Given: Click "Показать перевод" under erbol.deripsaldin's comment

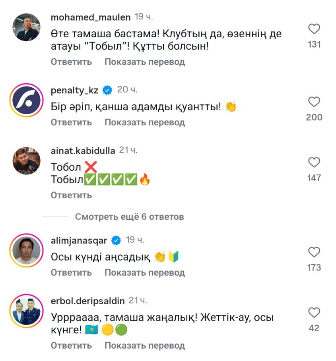Looking at the screenshot, I should [x=145, y=346].
